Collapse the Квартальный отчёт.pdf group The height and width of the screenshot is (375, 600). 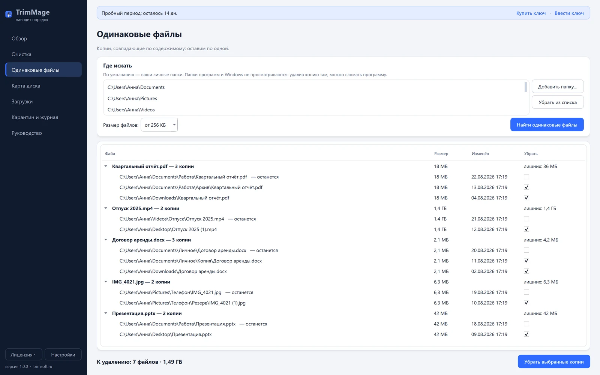[x=106, y=166]
